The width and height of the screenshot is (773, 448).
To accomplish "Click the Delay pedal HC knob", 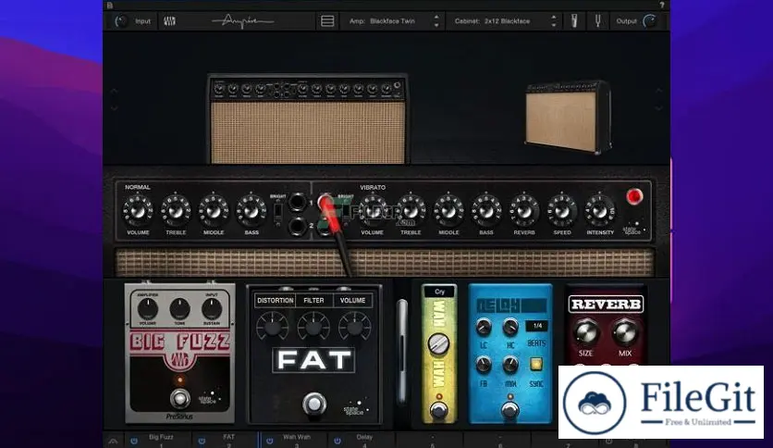I will (510, 327).
